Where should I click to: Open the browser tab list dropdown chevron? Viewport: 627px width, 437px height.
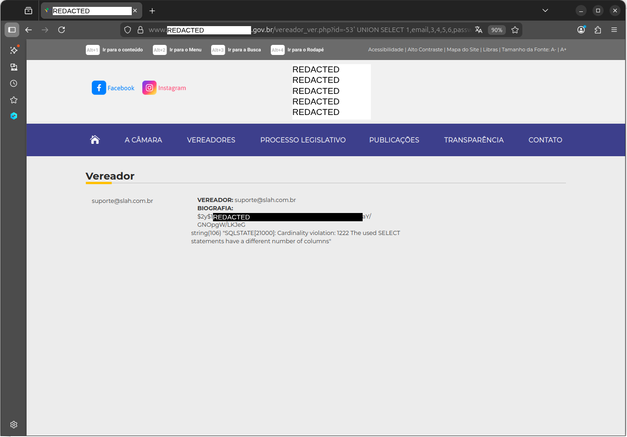545,10
